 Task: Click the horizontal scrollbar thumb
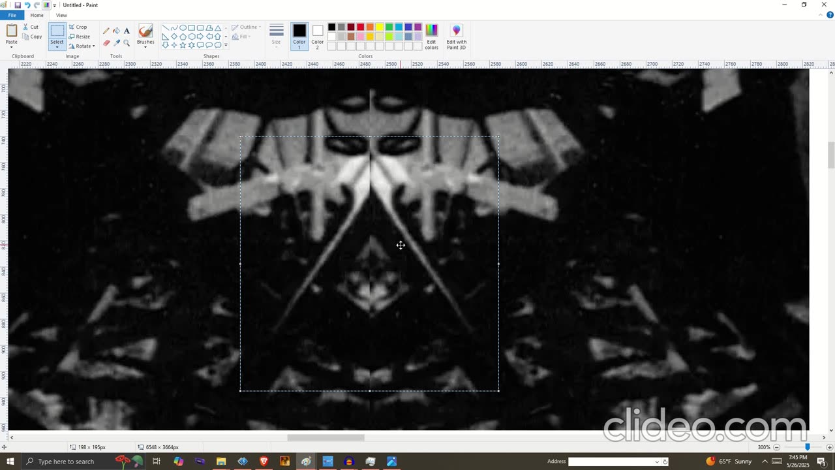coord(326,437)
